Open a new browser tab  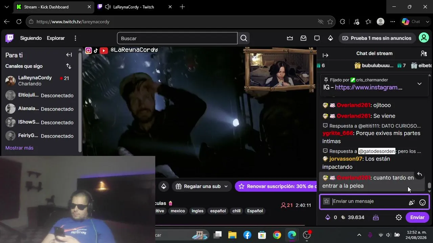point(182,7)
